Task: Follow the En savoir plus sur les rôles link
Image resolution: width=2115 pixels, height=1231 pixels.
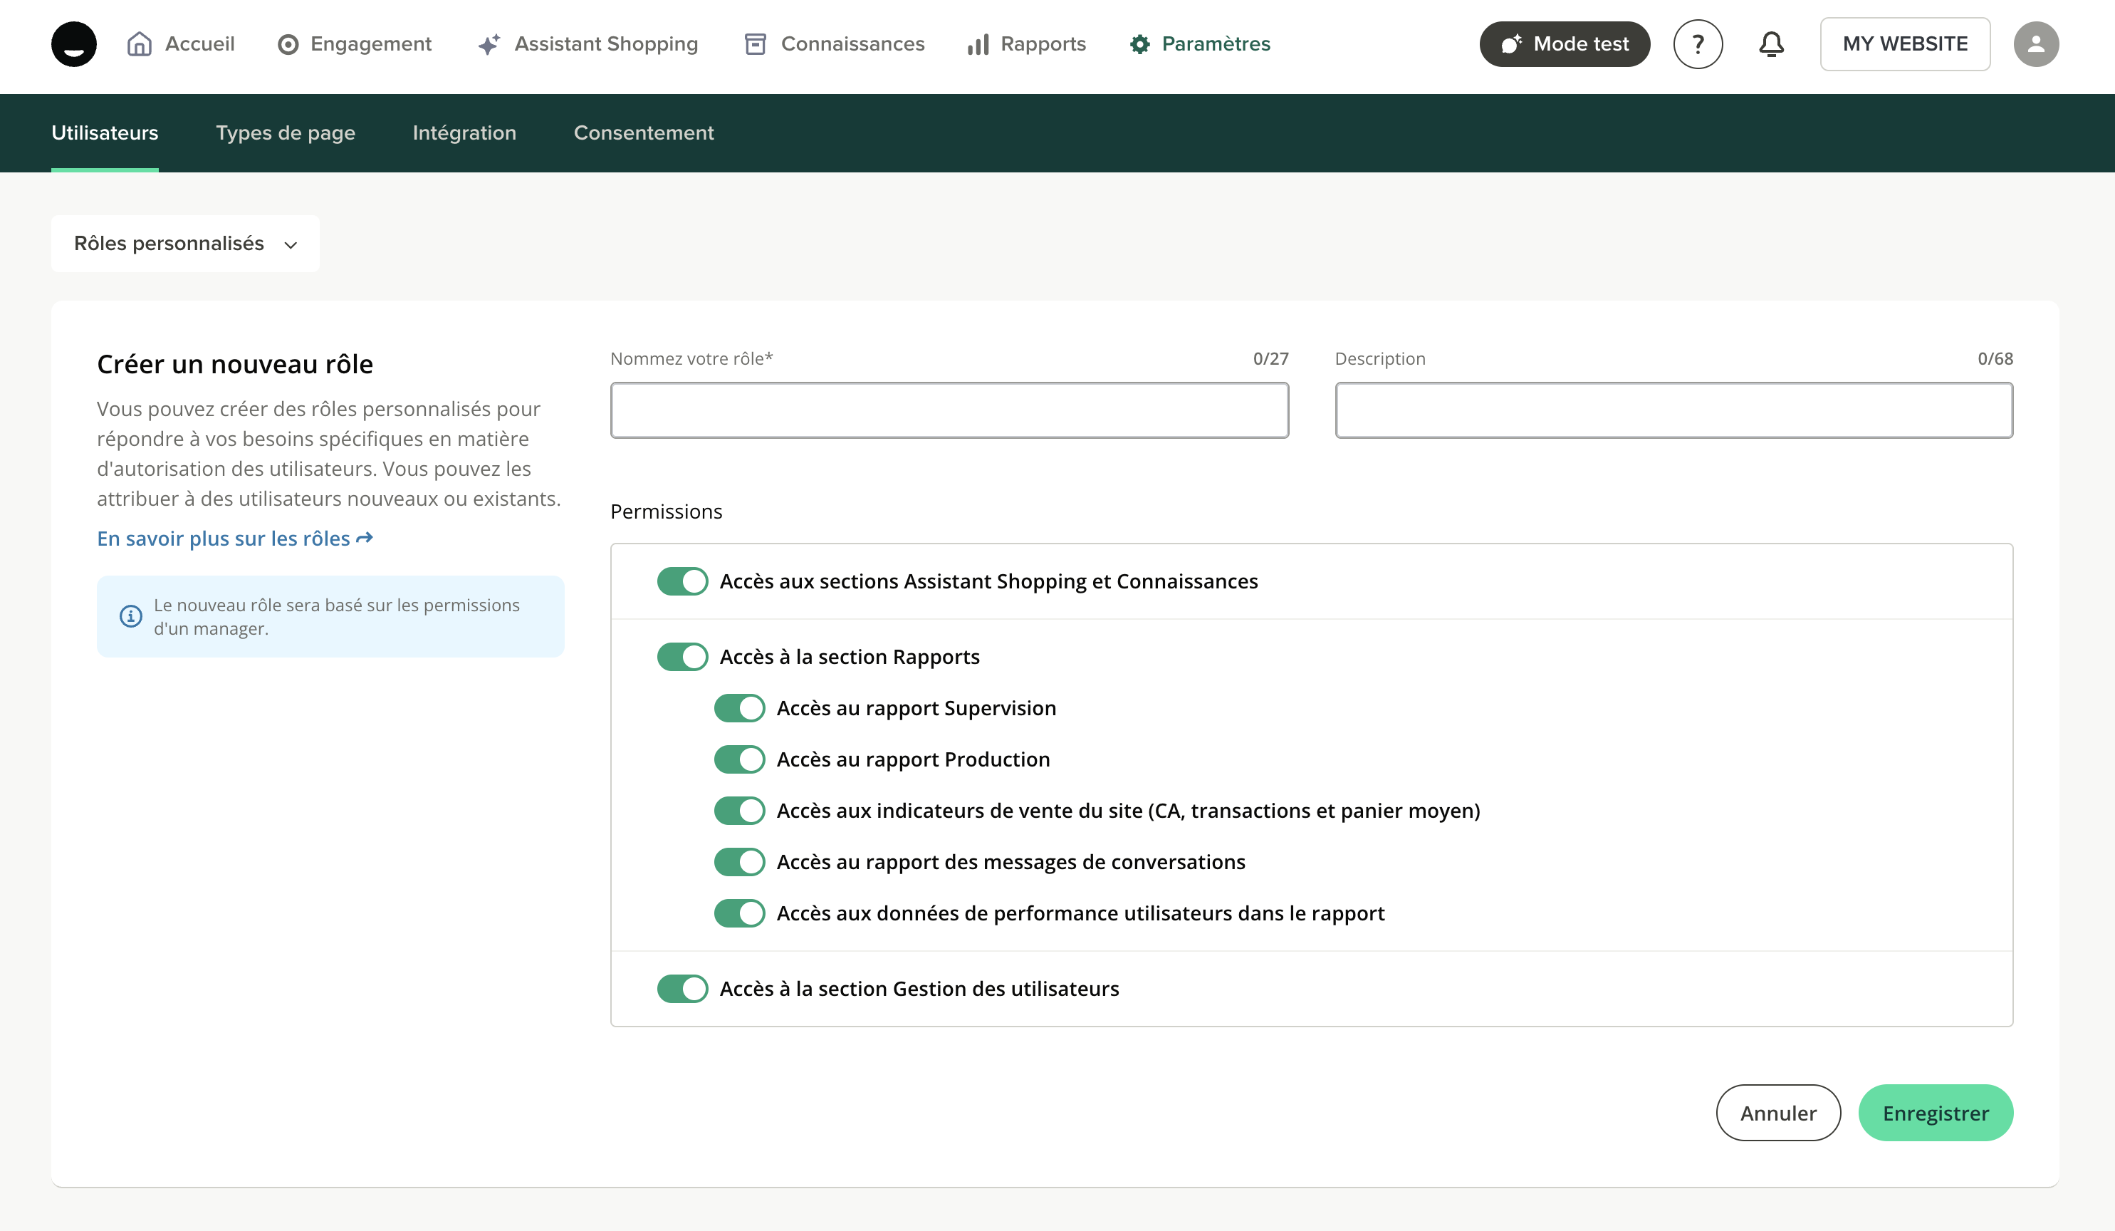Action: (234, 539)
